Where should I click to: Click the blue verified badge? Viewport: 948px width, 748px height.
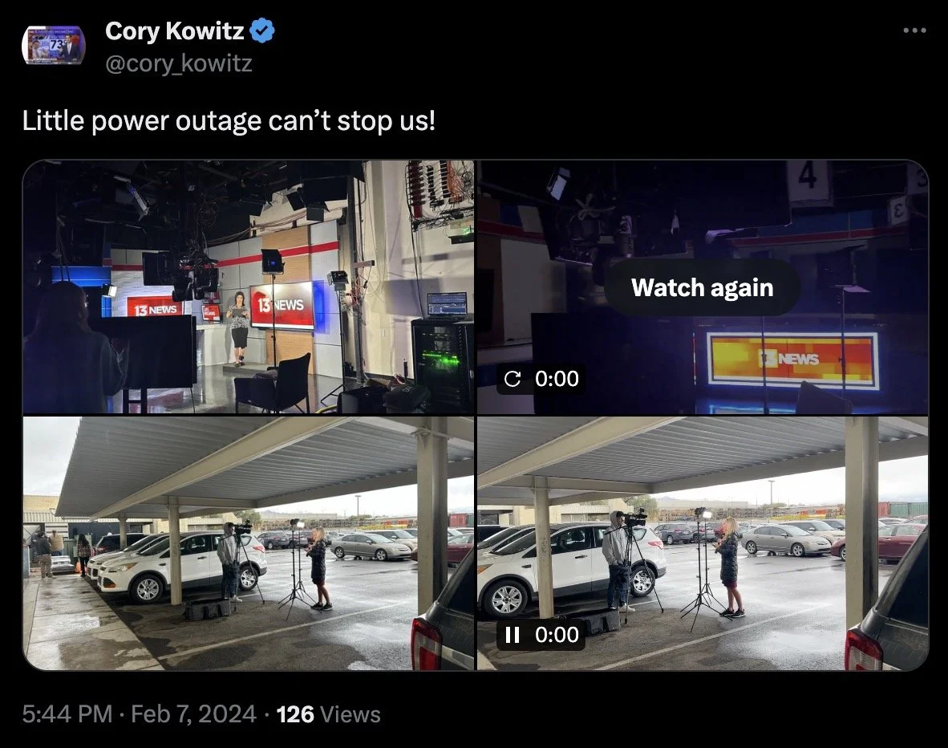262,30
